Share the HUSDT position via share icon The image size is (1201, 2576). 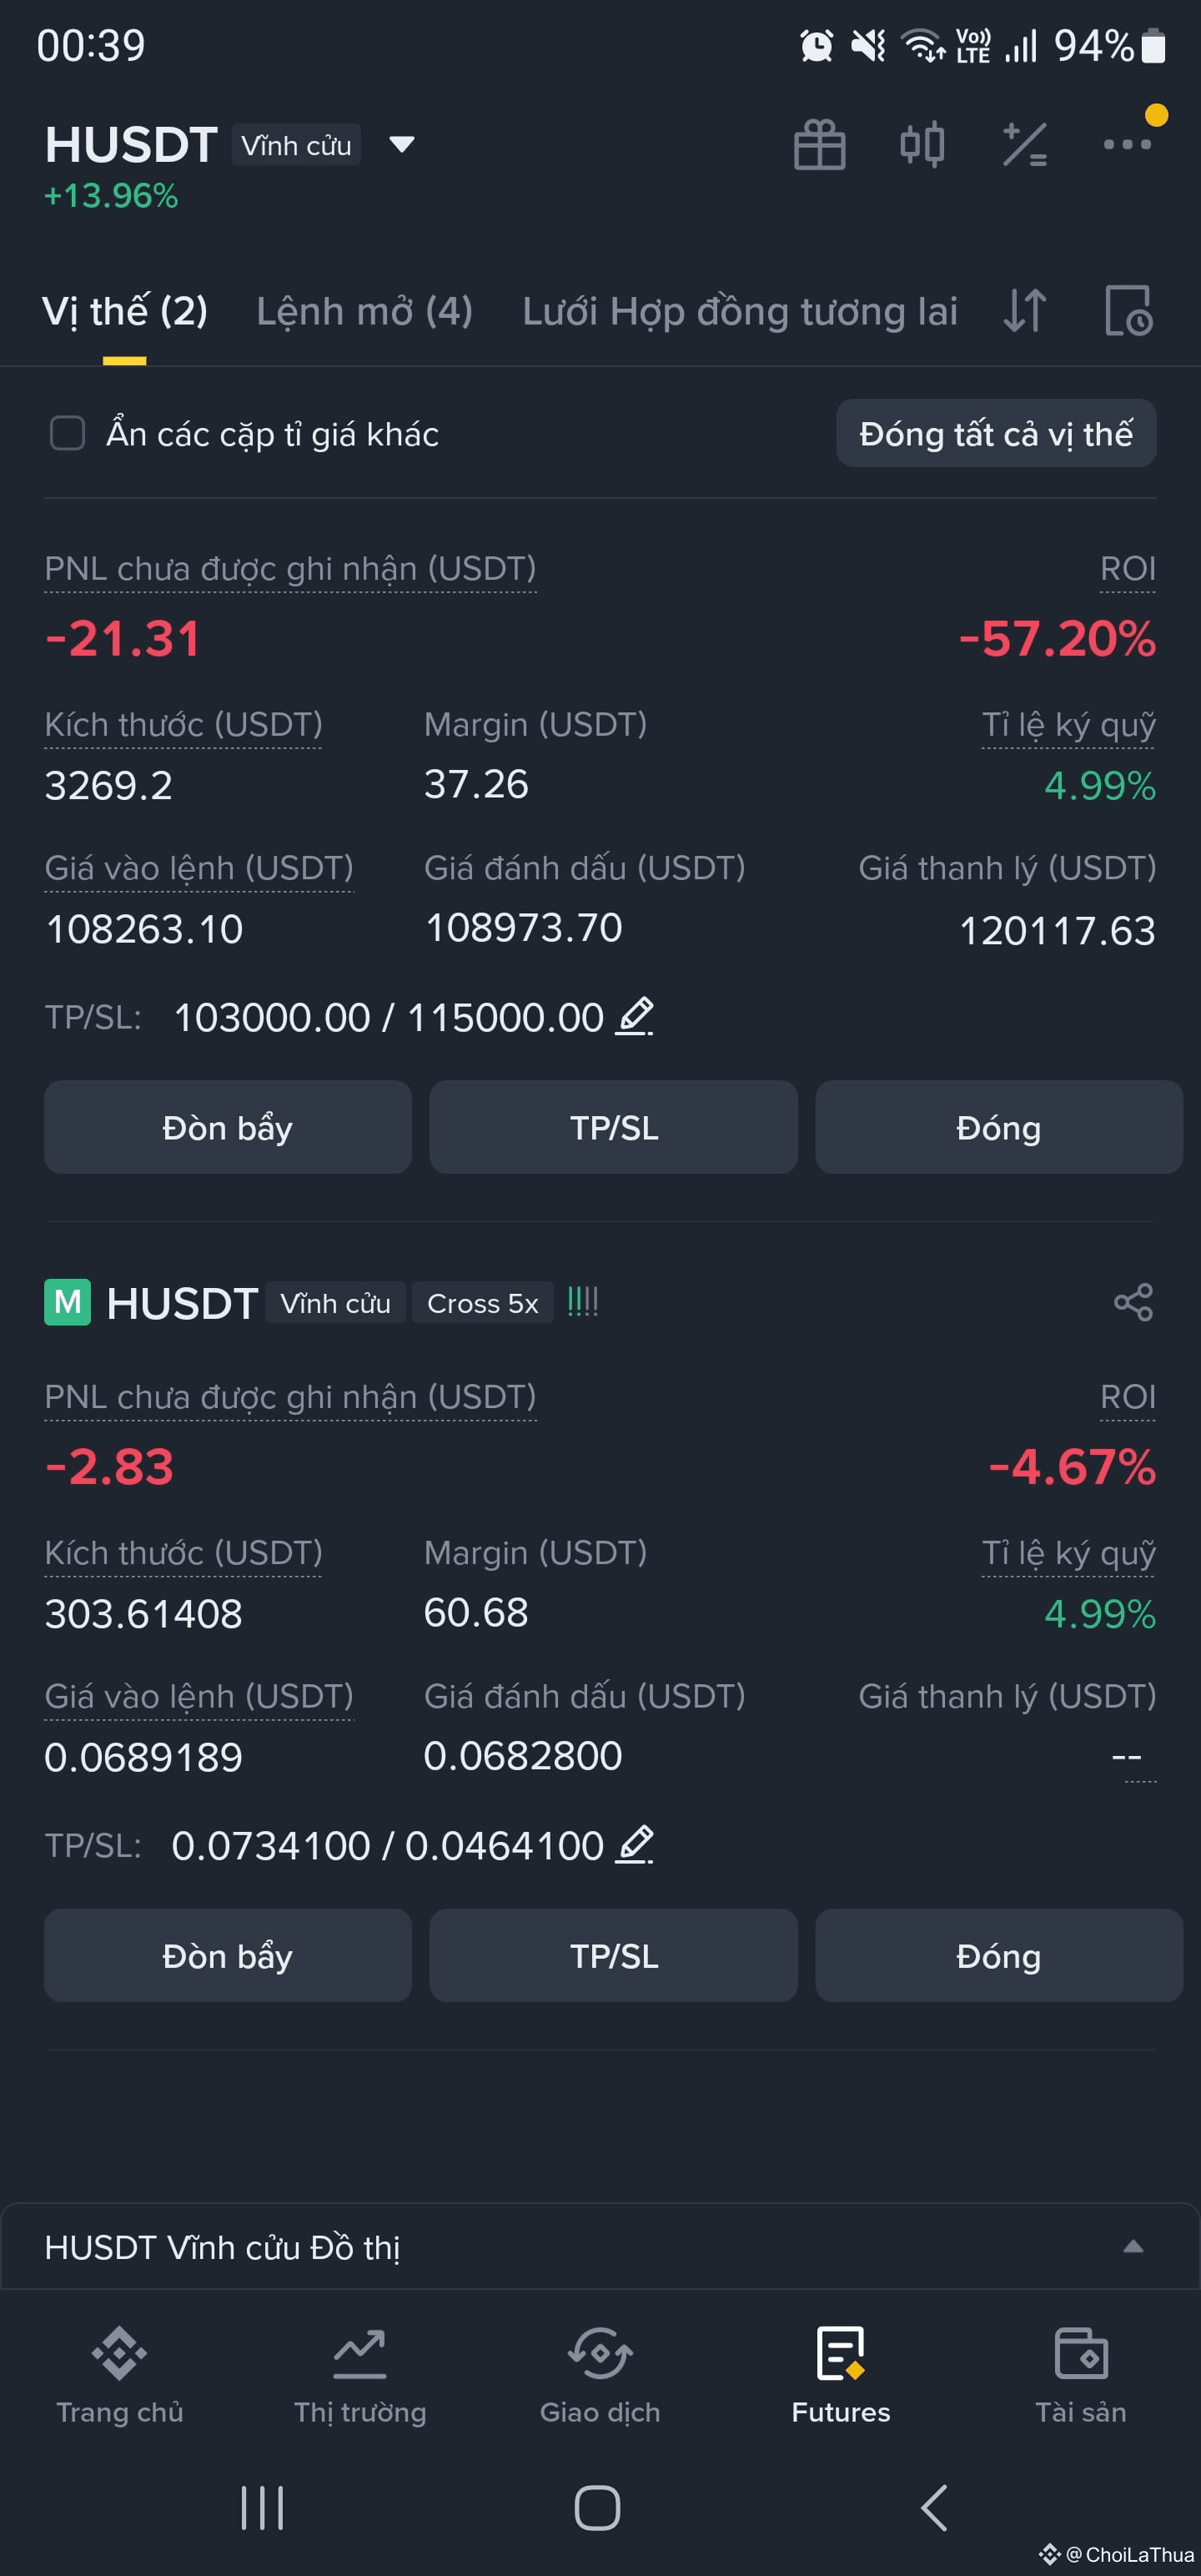coord(1134,1302)
